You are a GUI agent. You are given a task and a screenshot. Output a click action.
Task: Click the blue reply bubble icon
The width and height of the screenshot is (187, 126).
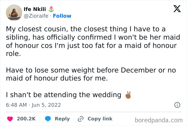(x=48, y=119)
